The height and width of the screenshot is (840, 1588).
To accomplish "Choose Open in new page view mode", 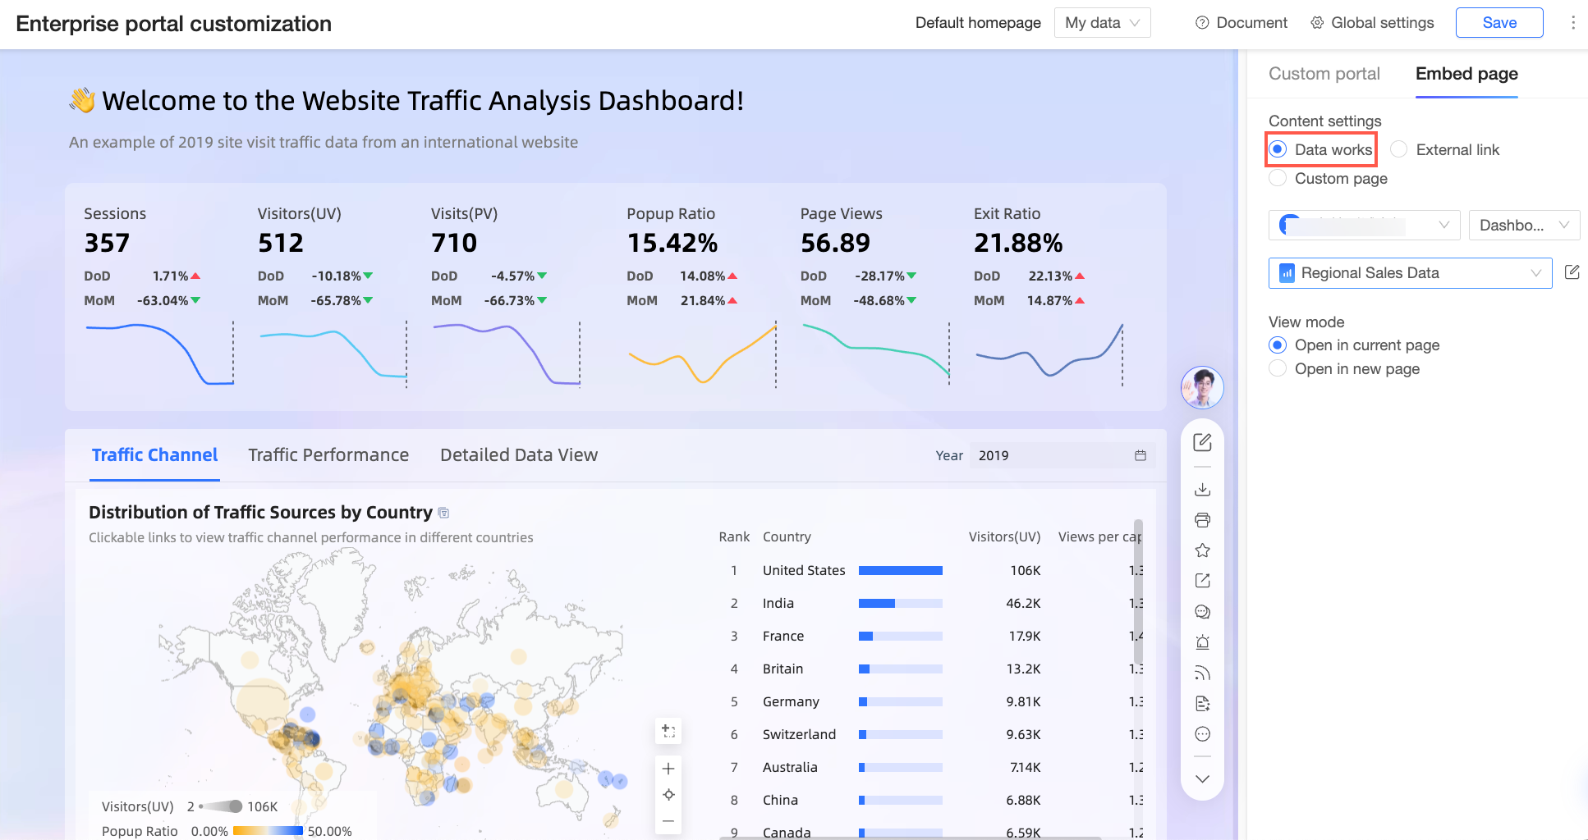I will pos(1344,368).
